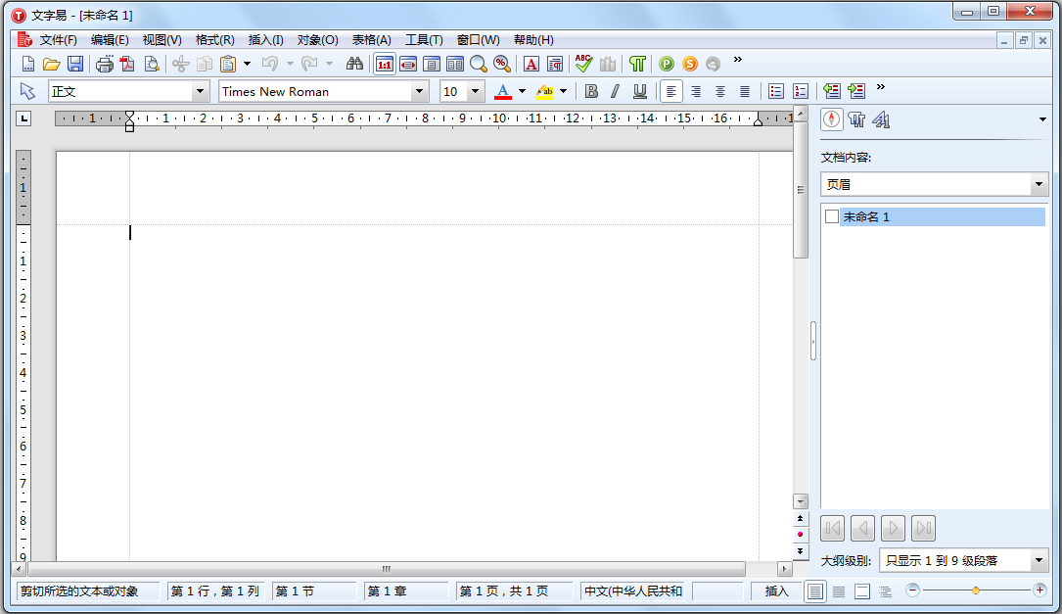This screenshot has height=614, width=1062.
Task: Check the 未命名 1 checkbox in the sidebar
Action: tap(832, 216)
